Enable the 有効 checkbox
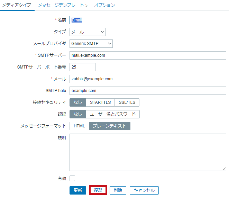This screenshot has height=198, width=229. pos(72,178)
